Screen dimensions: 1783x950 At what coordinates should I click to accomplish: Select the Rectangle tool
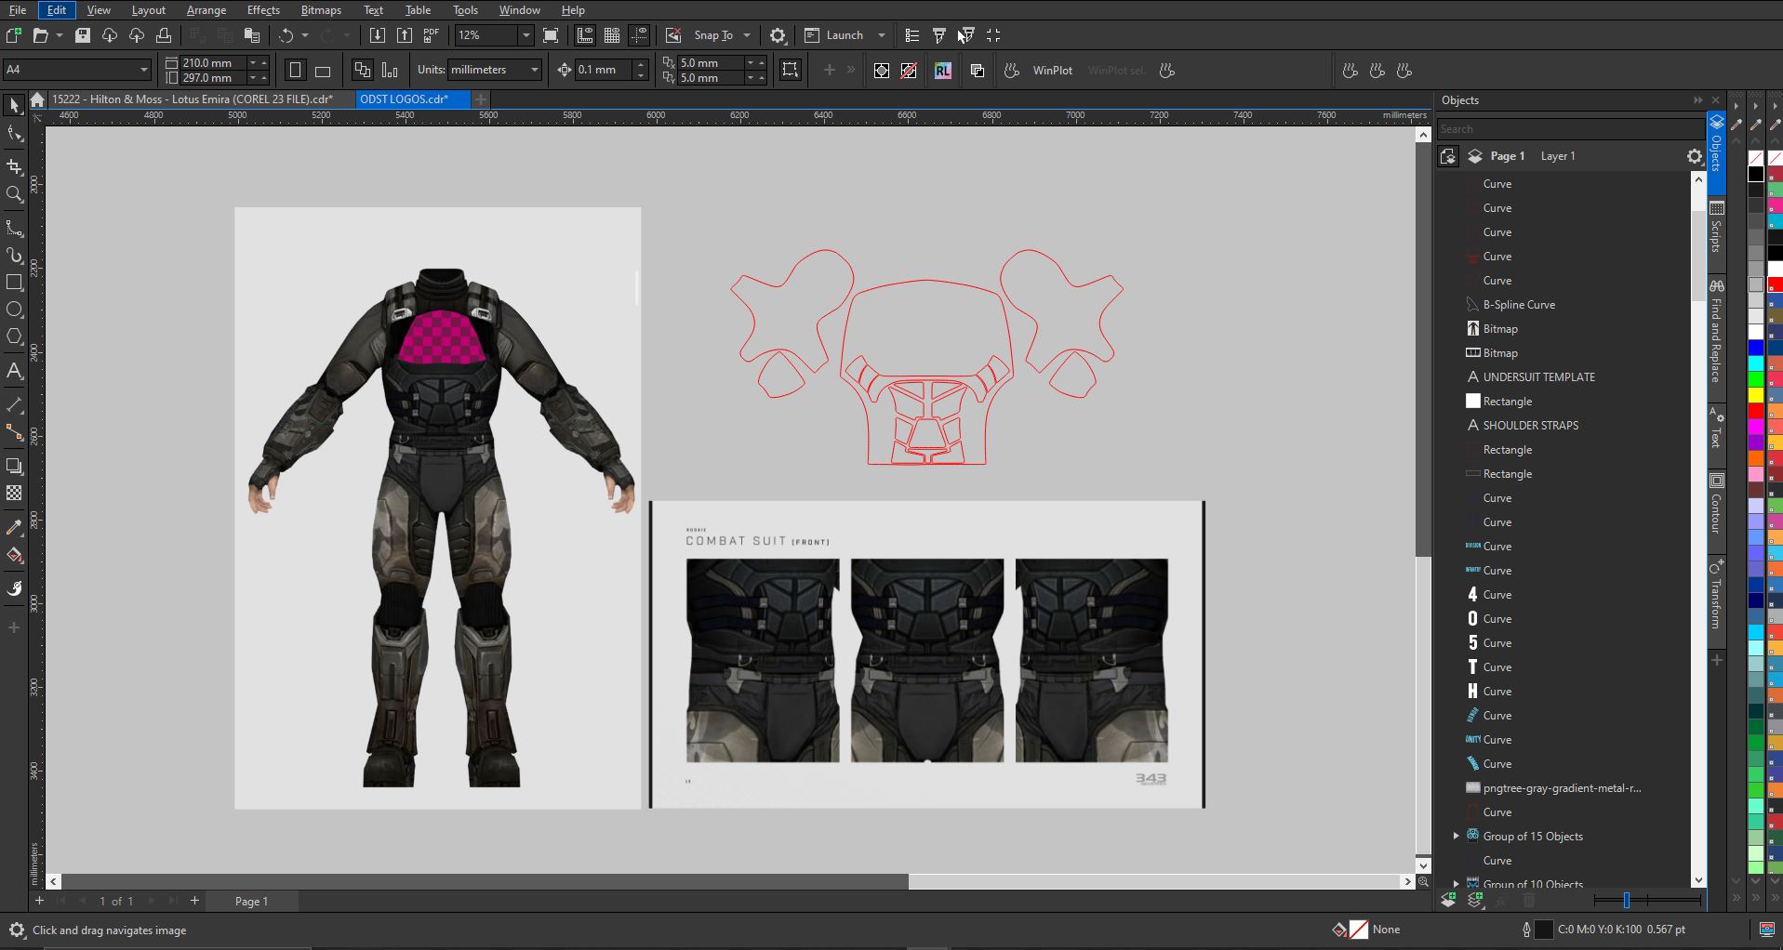[x=14, y=283]
